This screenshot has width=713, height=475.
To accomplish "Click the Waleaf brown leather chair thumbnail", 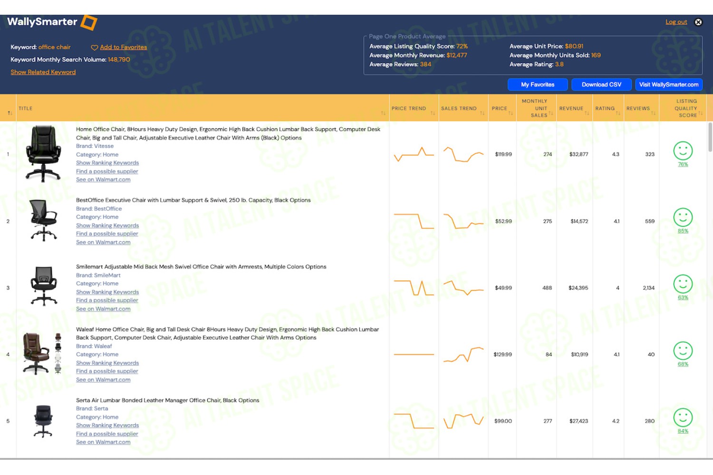I will click(x=42, y=353).
